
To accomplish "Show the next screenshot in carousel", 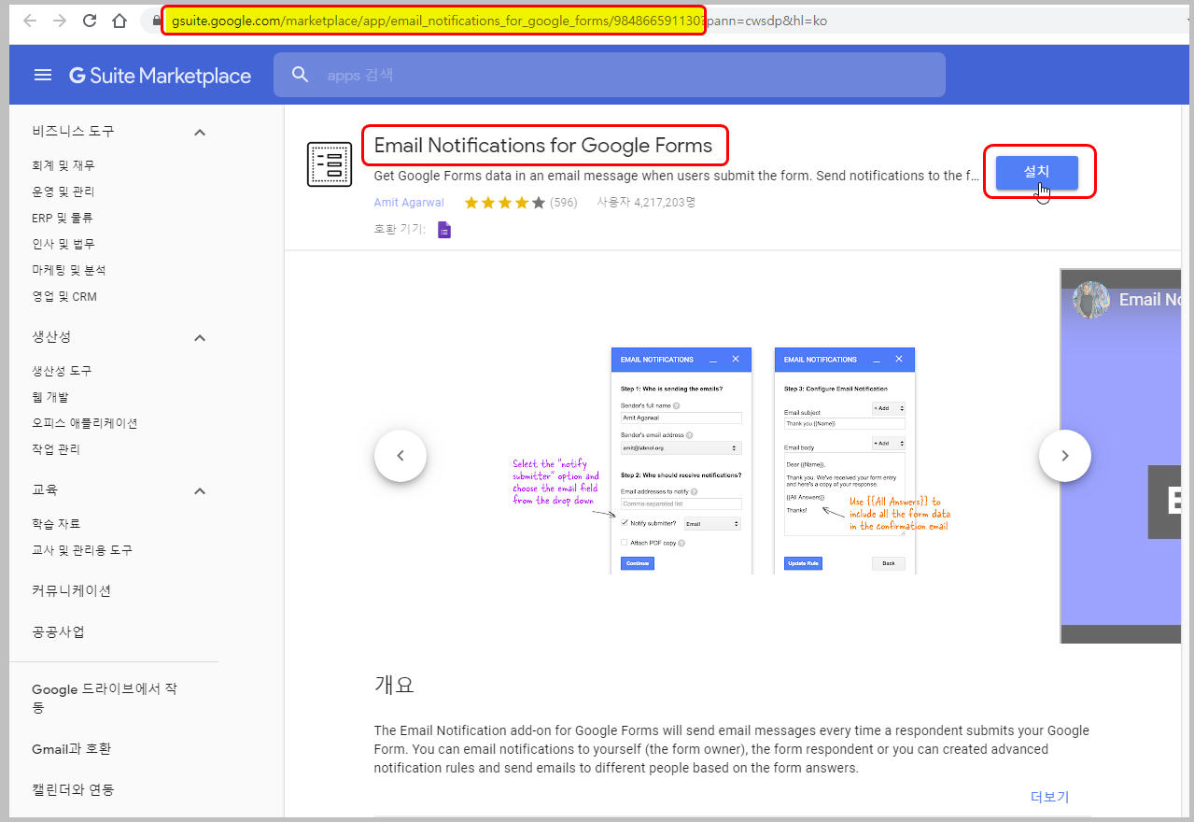I will [1064, 456].
